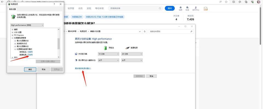The image size is (263, 109).
Task: Open 关闭显示器 battery 10 分钟 dropdown
Action: (x=108, y=54)
